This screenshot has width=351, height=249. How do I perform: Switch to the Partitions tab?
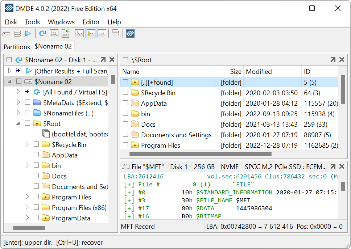(x=17, y=47)
